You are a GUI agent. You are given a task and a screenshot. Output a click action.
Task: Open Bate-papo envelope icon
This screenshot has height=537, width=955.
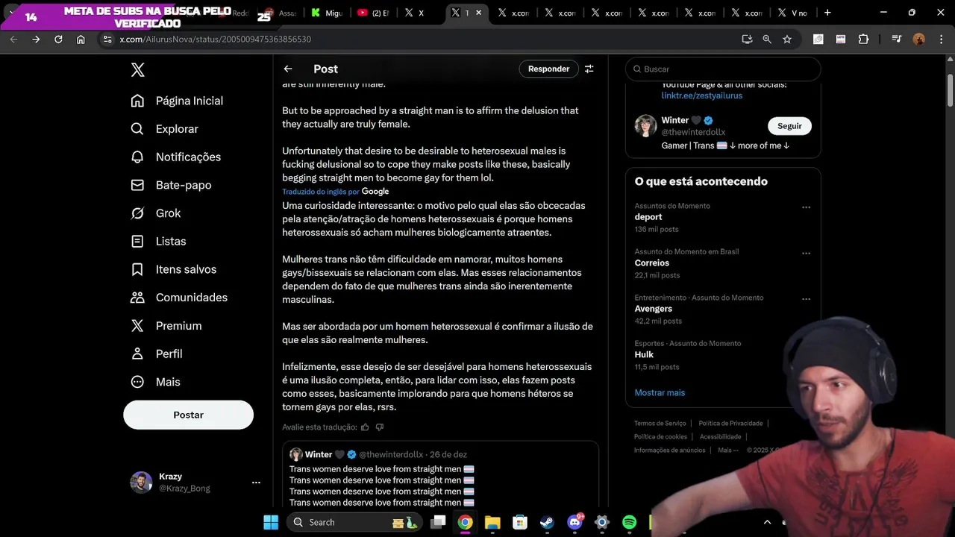[137, 185]
